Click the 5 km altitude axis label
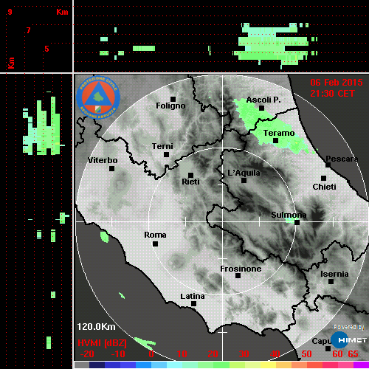The height and width of the screenshot is (369, 369). 46,49
